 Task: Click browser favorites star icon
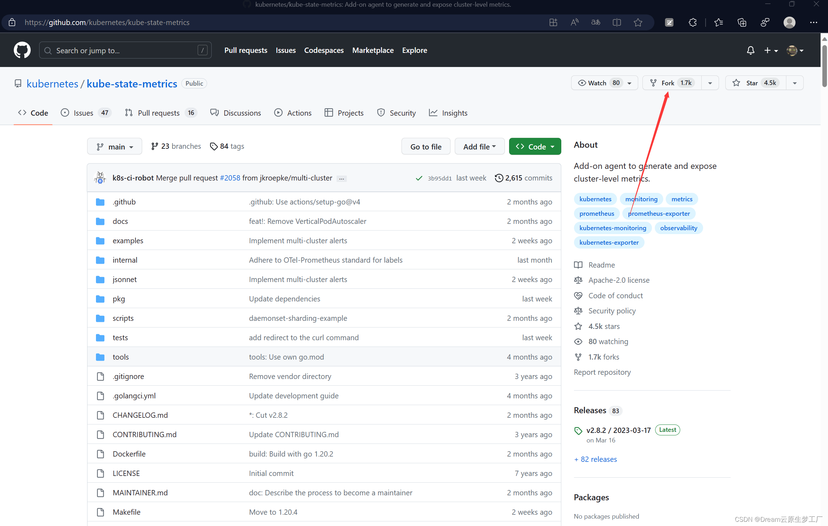click(x=637, y=23)
